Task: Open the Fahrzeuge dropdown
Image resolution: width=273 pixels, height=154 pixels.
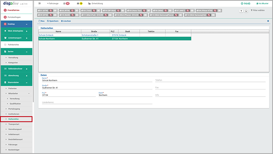Action: pyautogui.click(x=53, y=4)
